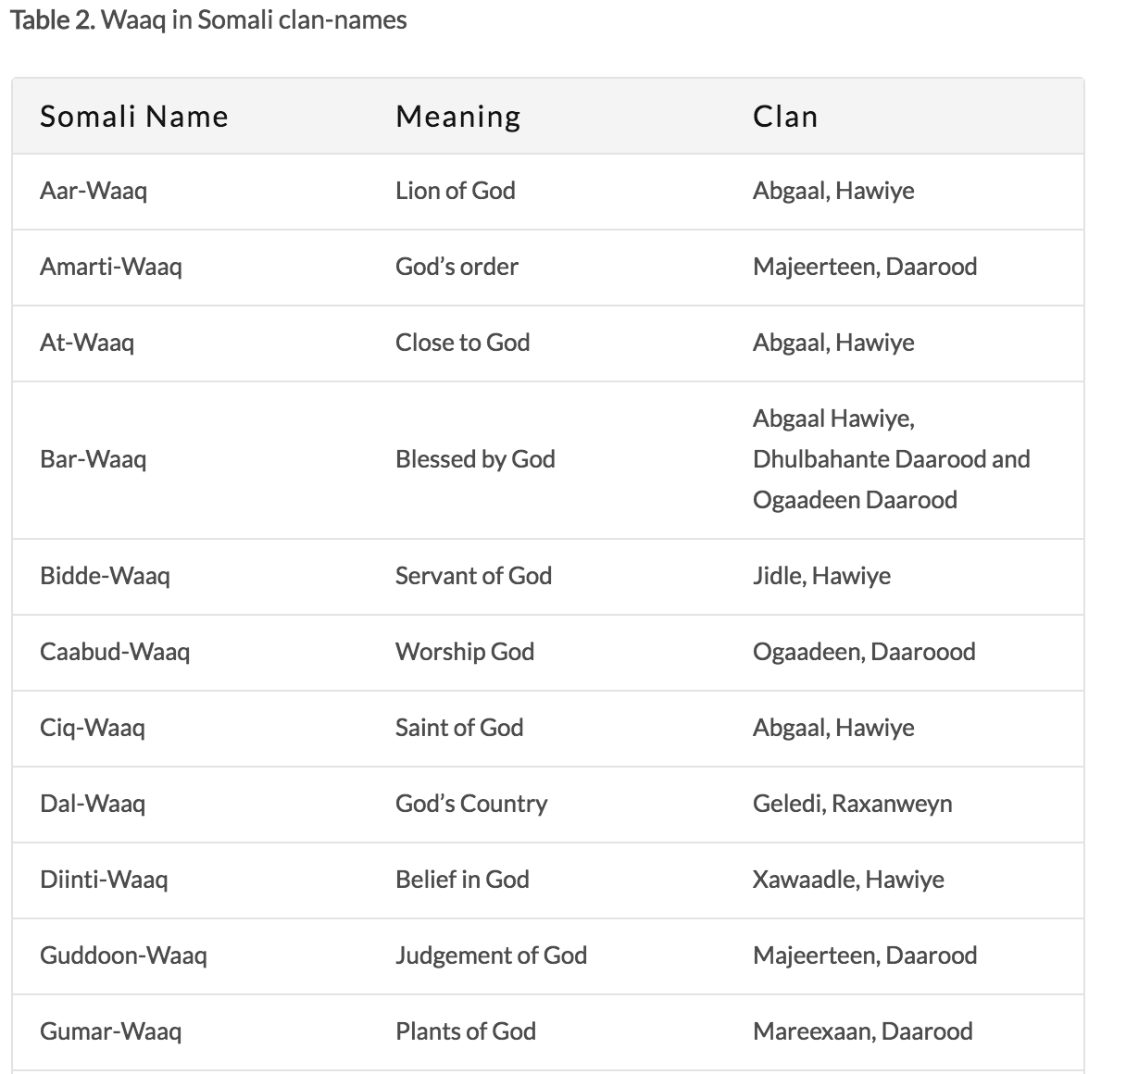The height and width of the screenshot is (1074, 1126).
Task: Click the "Jidle, Hawiye" clan cell
Action: (x=821, y=576)
